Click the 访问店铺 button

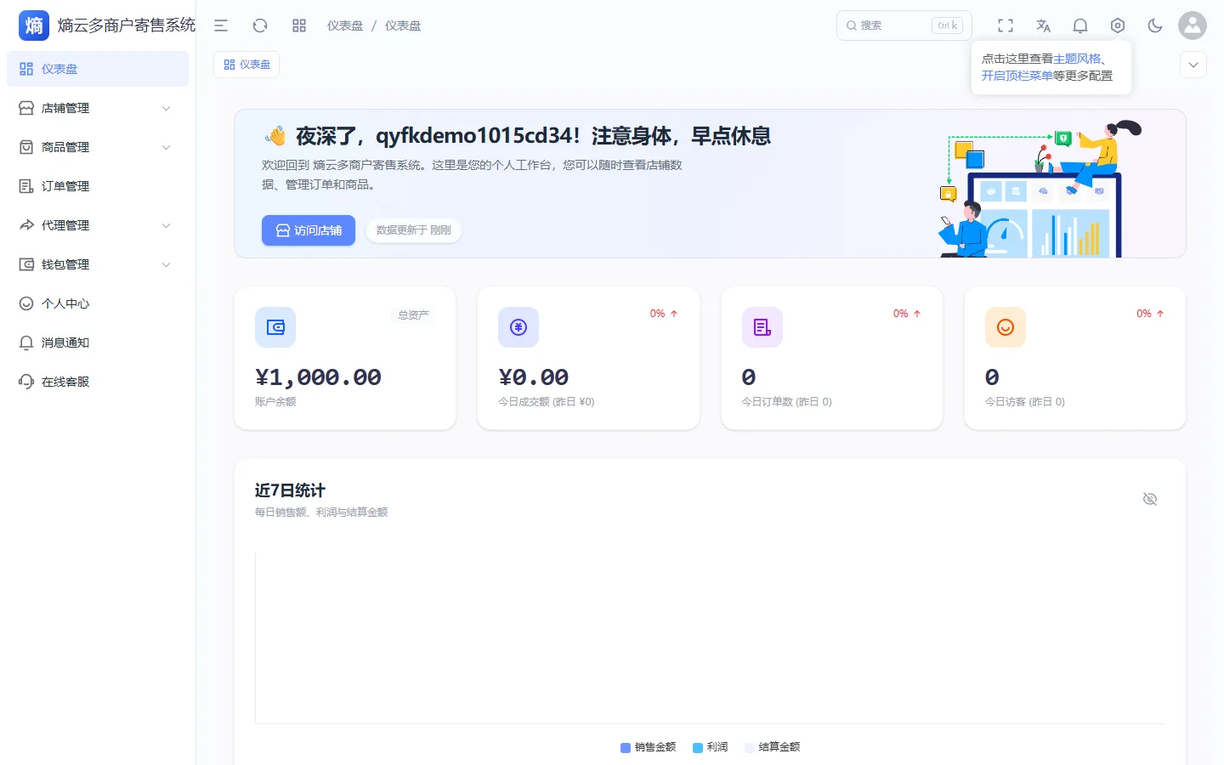tap(309, 230)
